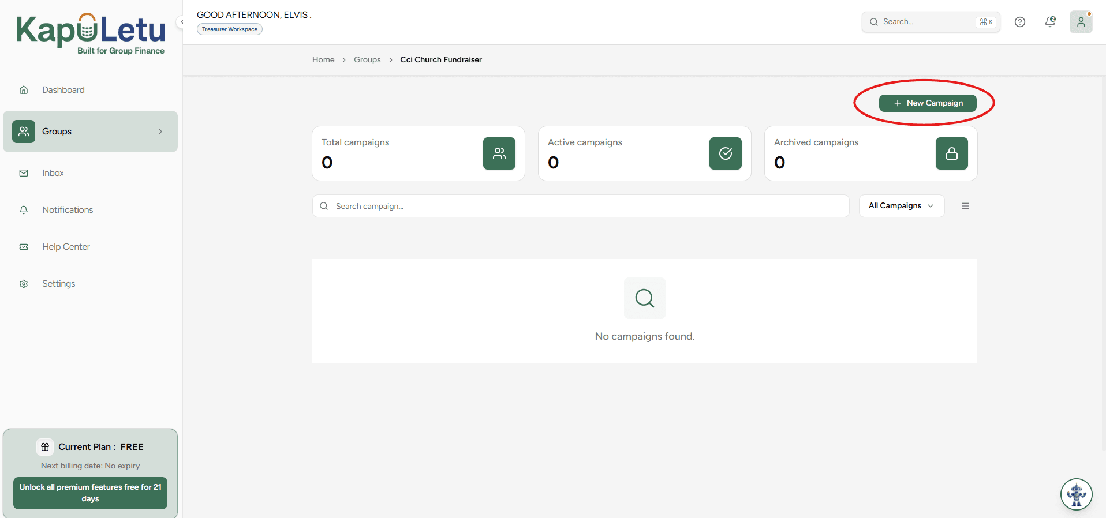Image resolution: width=1106 pixels, height=518 pixels.
Task: Click the Total campaigns card
Action: (x=419, y=153)
